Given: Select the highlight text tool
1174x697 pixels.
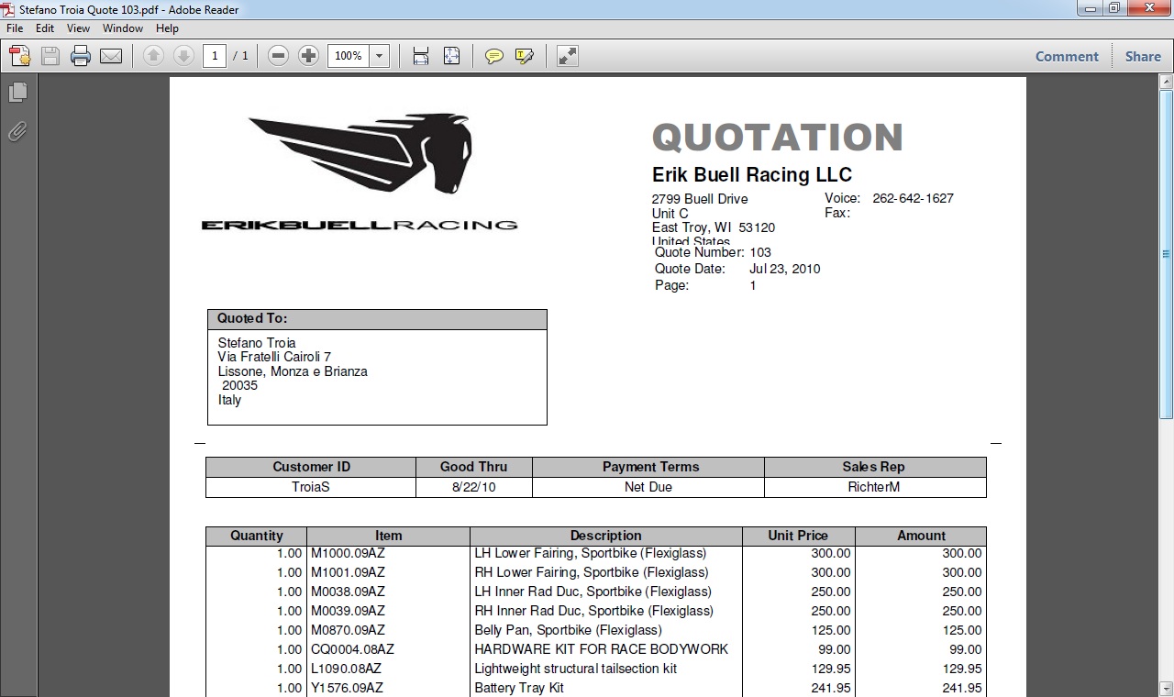Looking at the screenshot, I should tap(525, 56).
